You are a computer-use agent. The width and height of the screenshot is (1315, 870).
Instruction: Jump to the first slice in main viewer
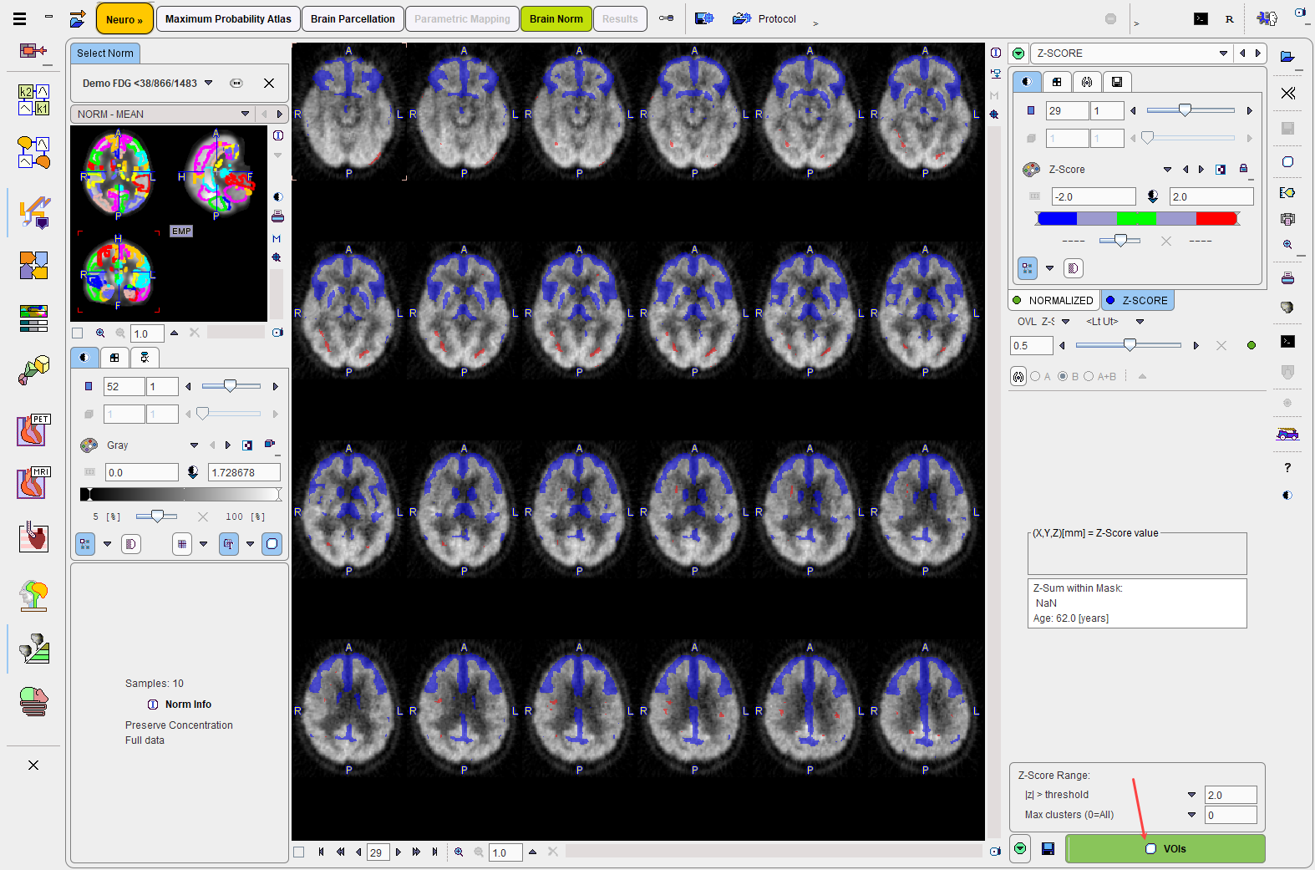pyautogui.click(x=321, y=852)
